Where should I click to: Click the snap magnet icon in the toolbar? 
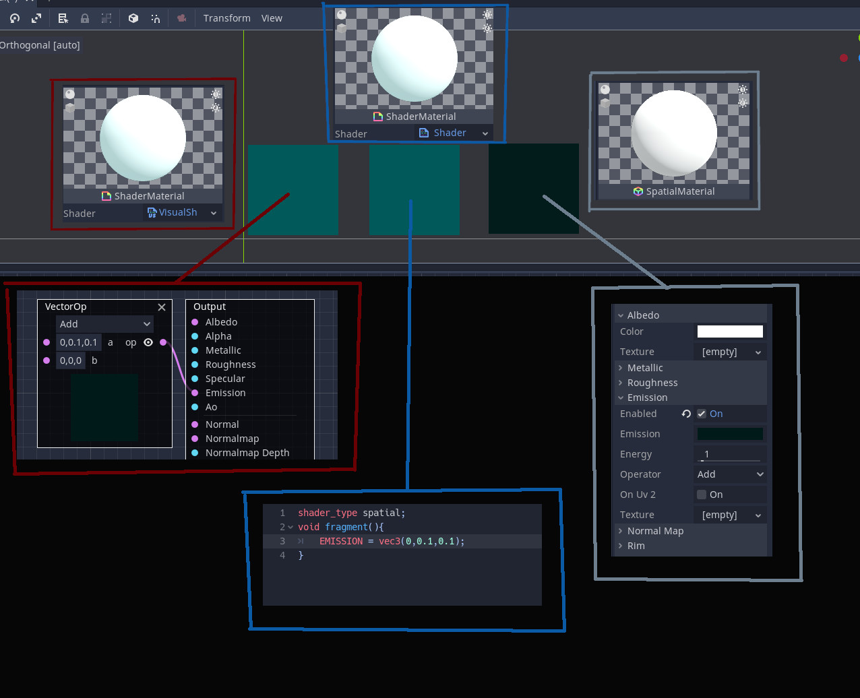coord(156,18)
